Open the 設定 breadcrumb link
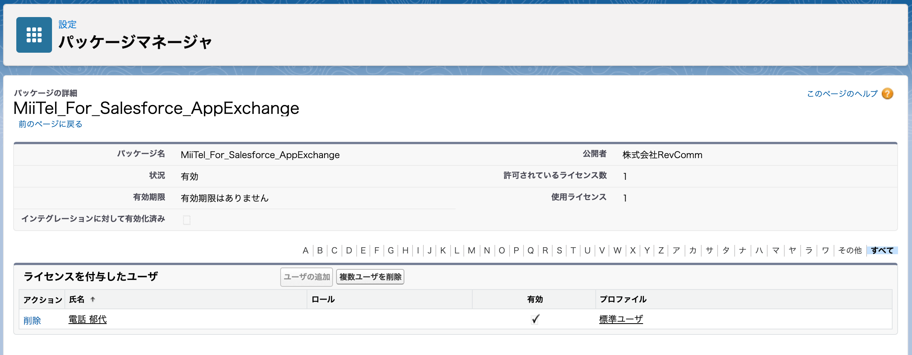The height and width of the screenshot is (355, 912). 68,24
